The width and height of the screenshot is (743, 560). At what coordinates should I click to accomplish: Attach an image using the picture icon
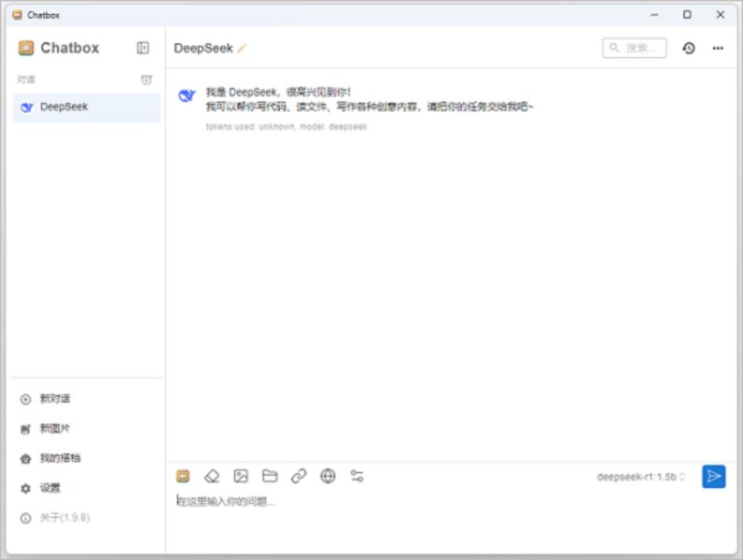click(241, 476)
